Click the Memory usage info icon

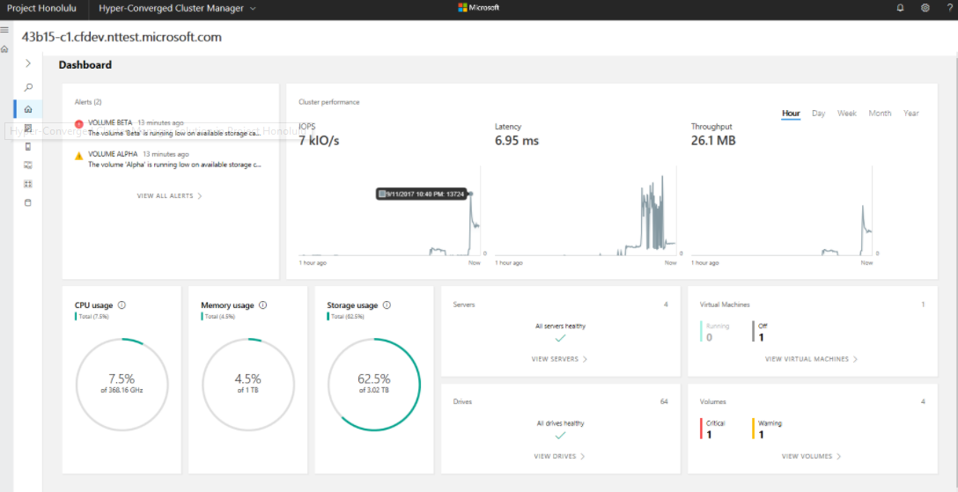[262, 305]
